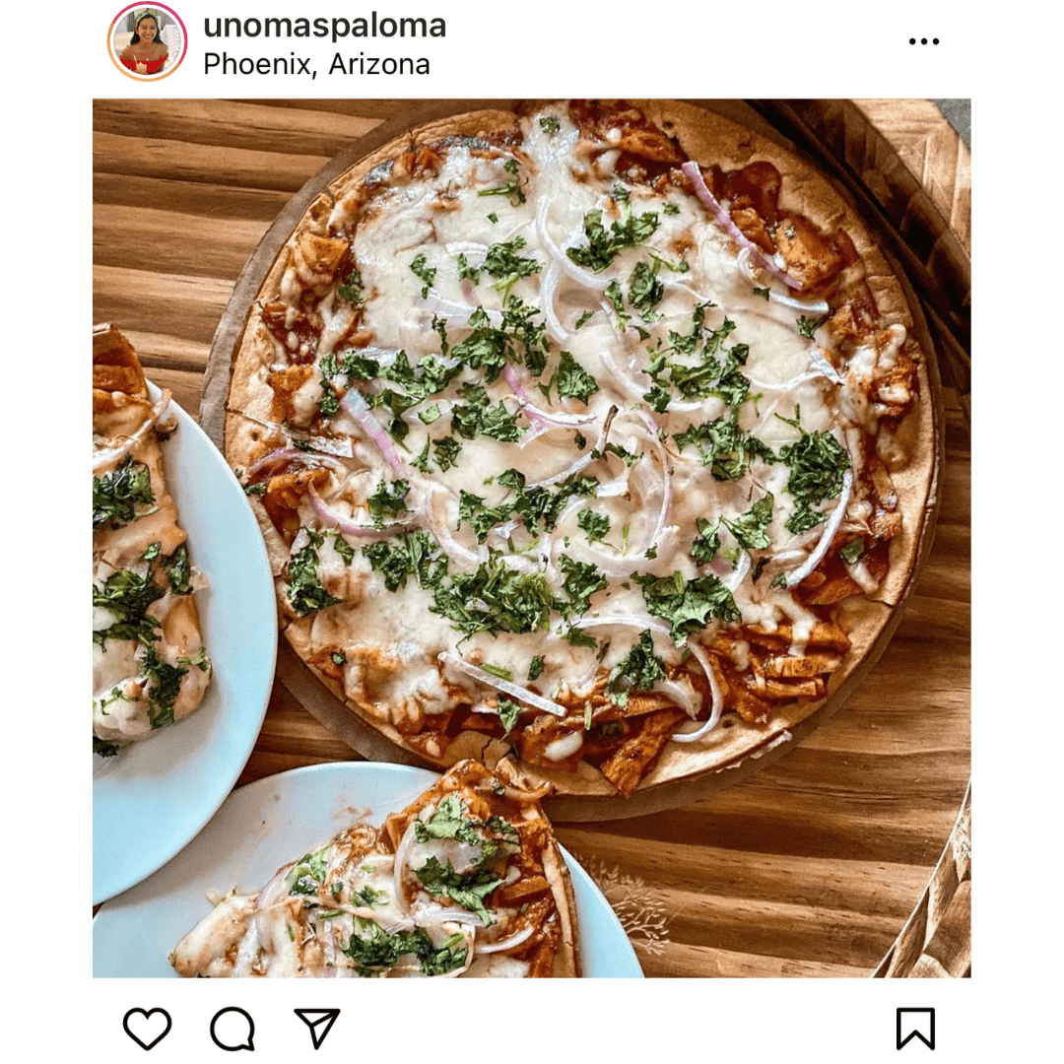Open the three-dot more options menu
This screenshot has width=1064, height=1064.
pyautogui.click(x=923, y=41)
